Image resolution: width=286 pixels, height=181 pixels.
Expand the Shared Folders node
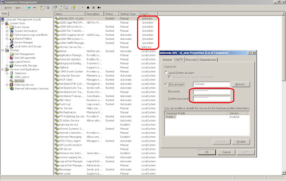[7, 39]
